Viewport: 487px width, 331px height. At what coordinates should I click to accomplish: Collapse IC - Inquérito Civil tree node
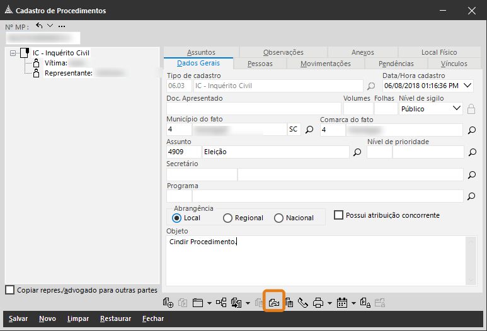[x=13, y=53]
